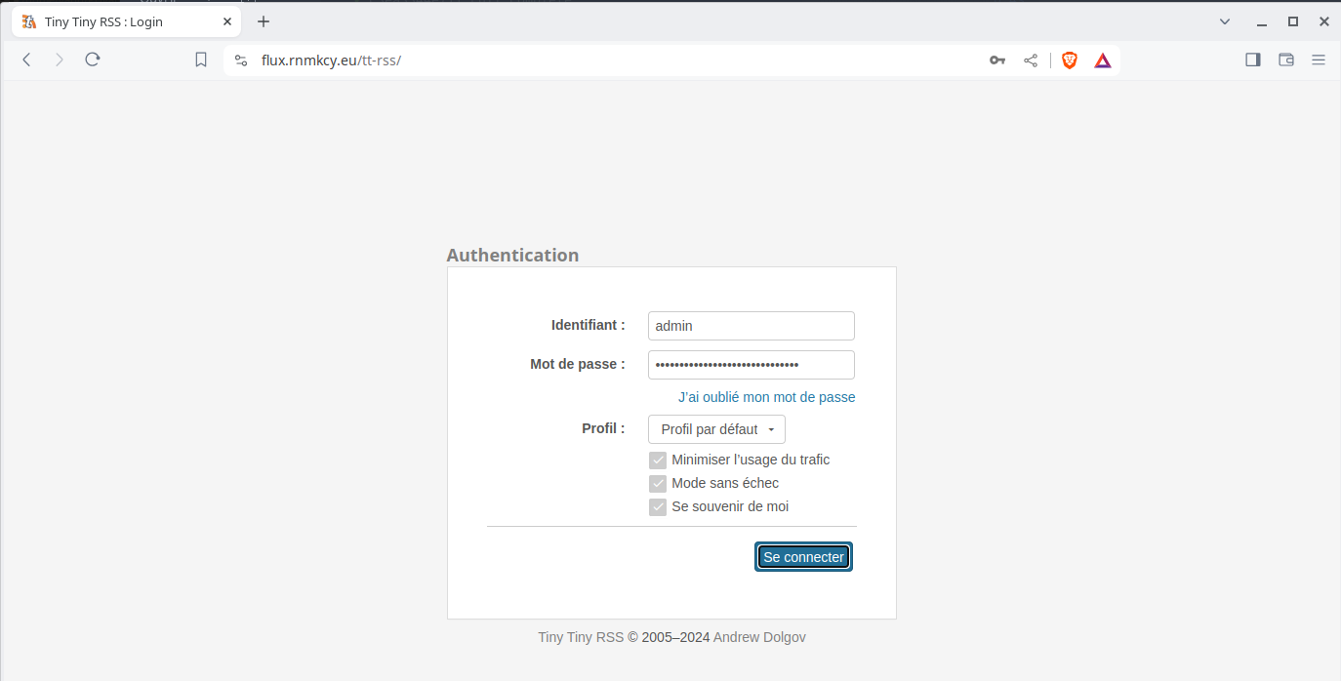Viewport: 1341px width, 681px height.
Task: Open the tab search chevron dropdown
Action: (x=1225, y=21)
